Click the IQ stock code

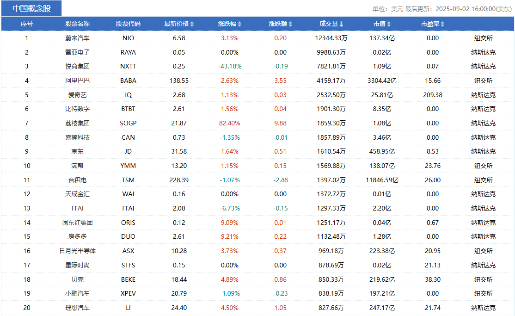click(128, 95)
